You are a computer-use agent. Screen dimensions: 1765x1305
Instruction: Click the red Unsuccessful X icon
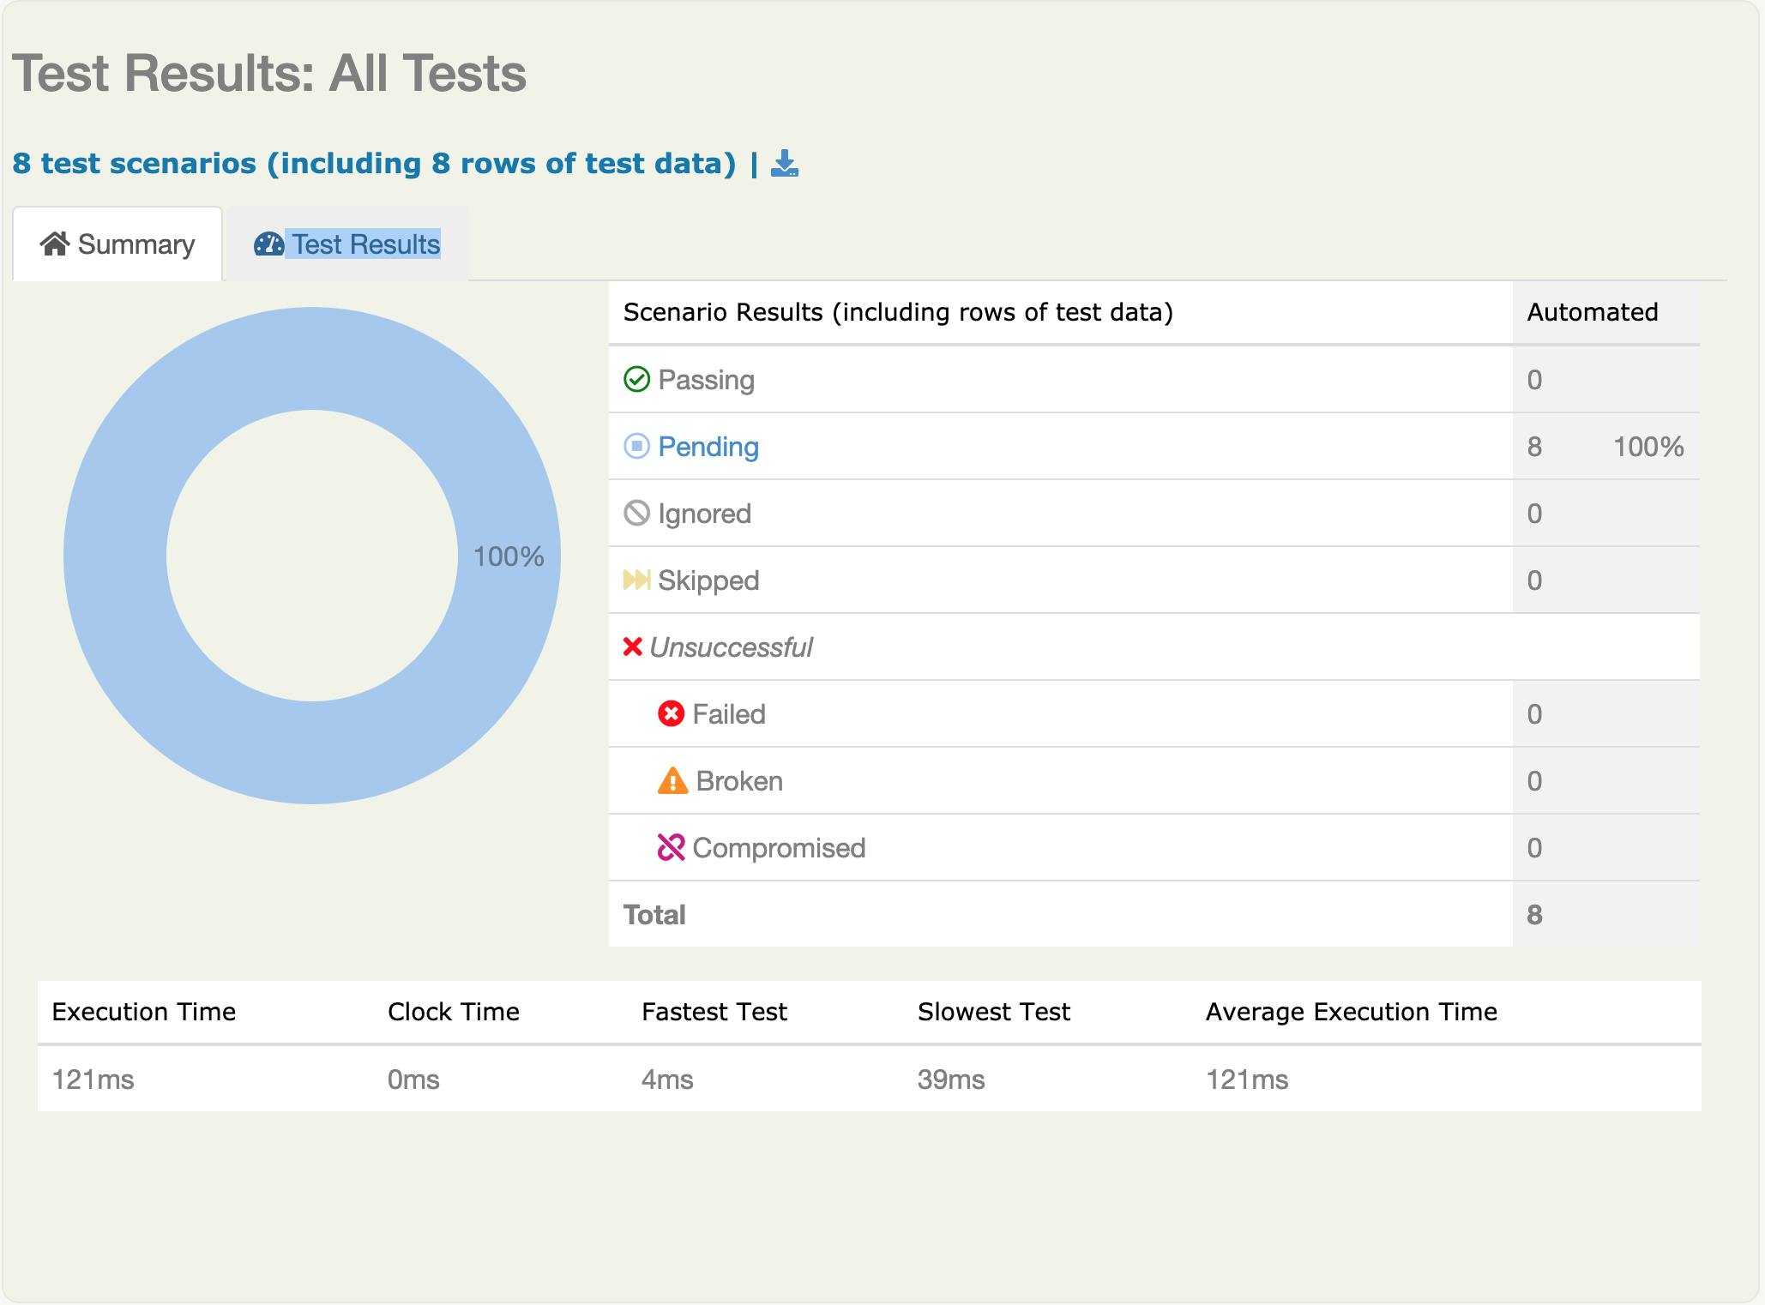click(633, 646)
